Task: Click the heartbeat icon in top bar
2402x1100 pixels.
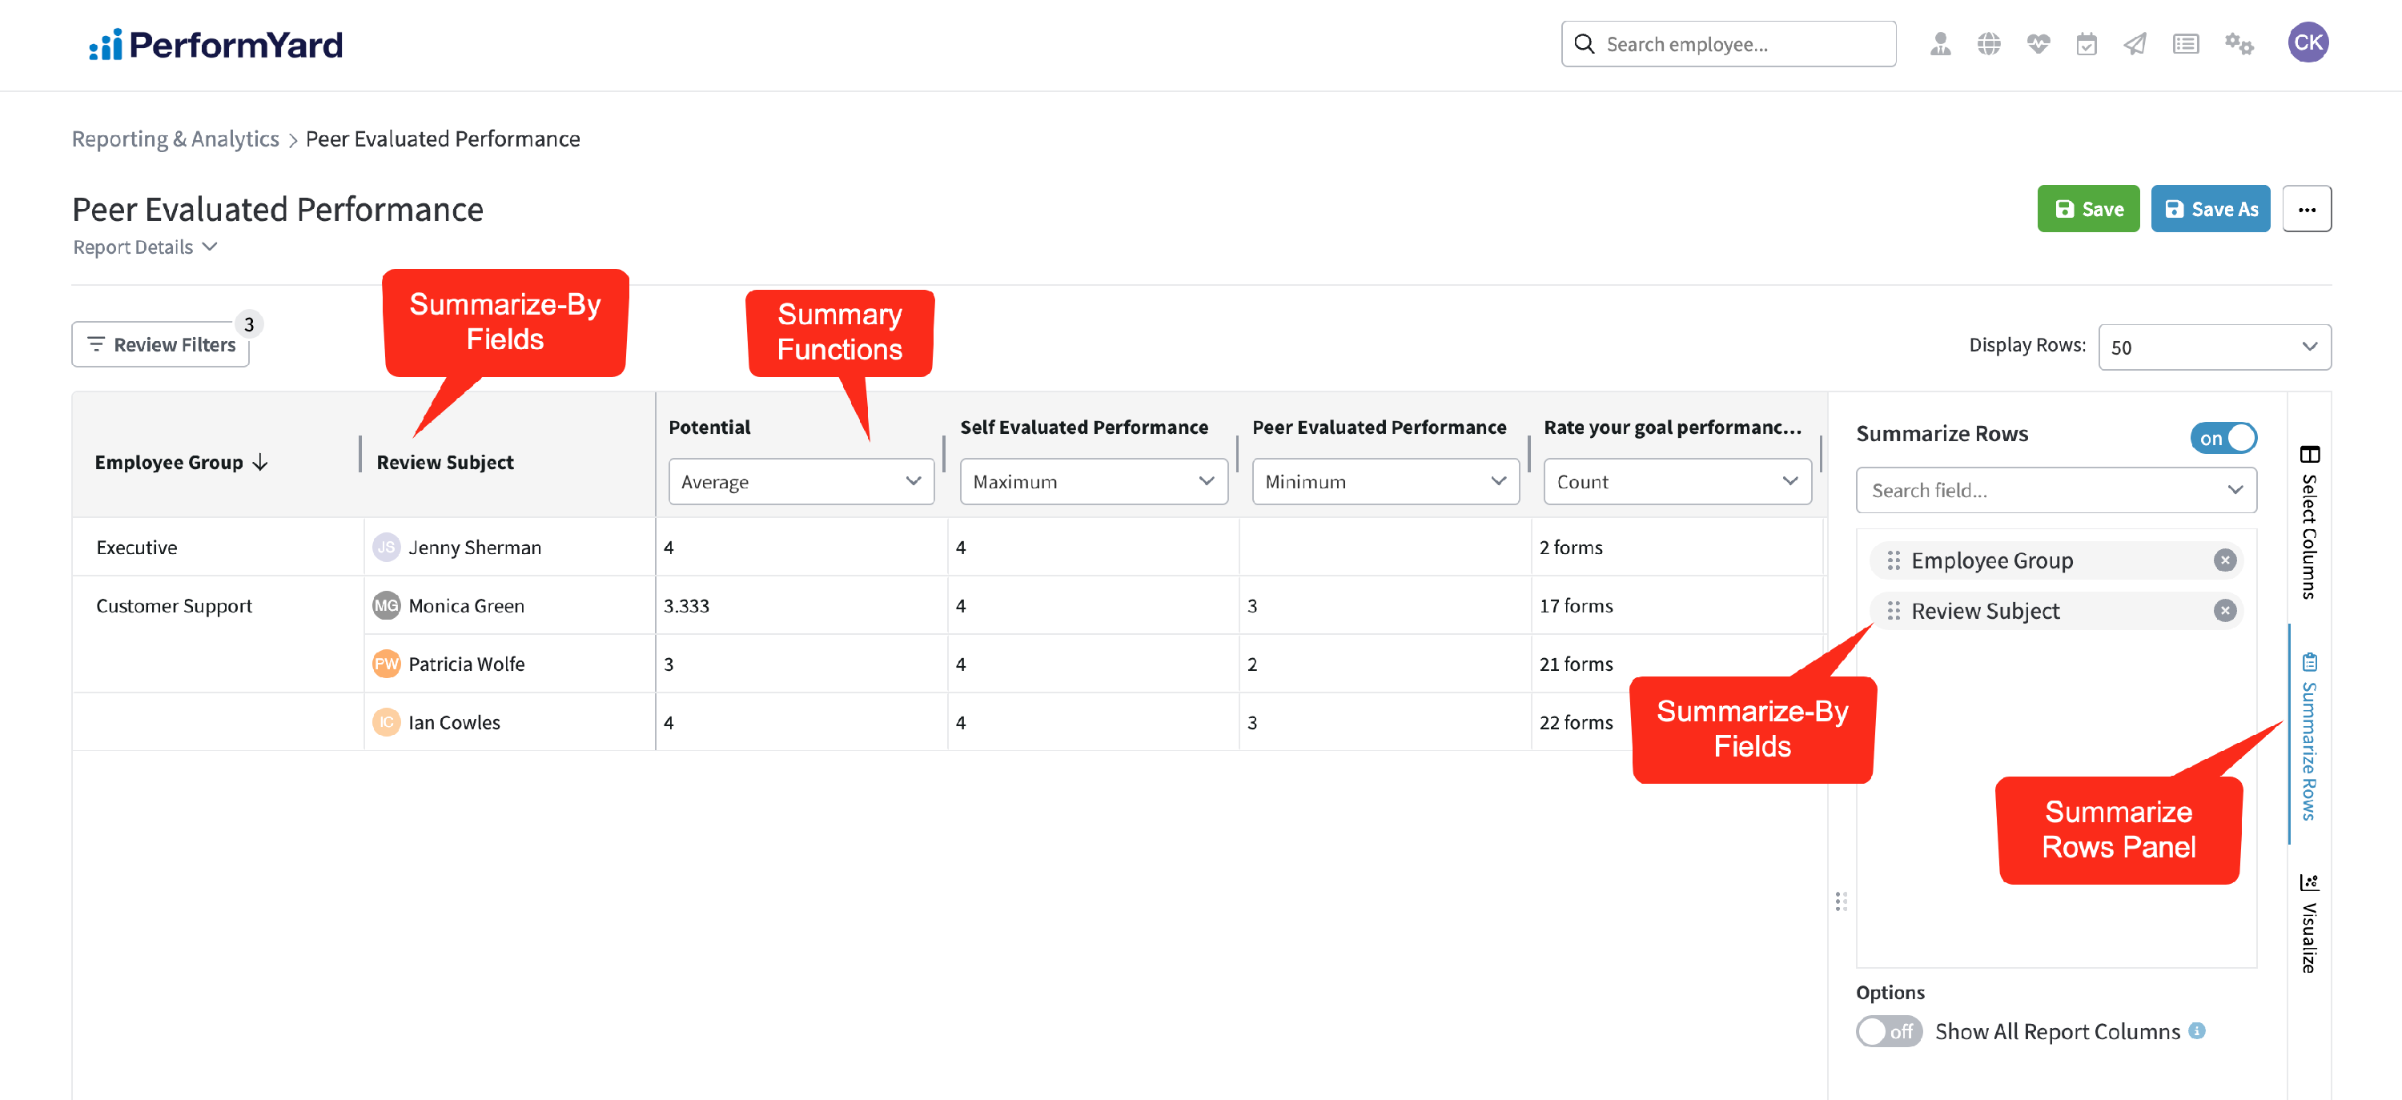Action: (2038, 44)
